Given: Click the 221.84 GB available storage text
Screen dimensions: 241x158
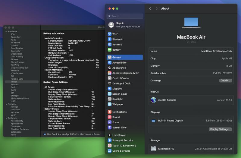Looking at the screenshot, I should click(x=213, y=149).
